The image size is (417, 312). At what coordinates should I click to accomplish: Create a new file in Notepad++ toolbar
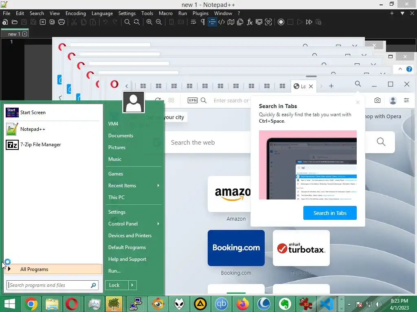[x=5, y=22]
